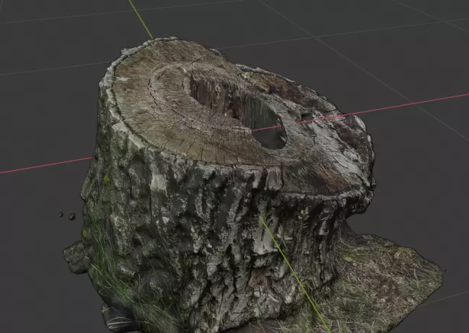This screenshot has width=469, height=333.
Task: Click the green Y axis line above the stump
Action: [141, 19]
